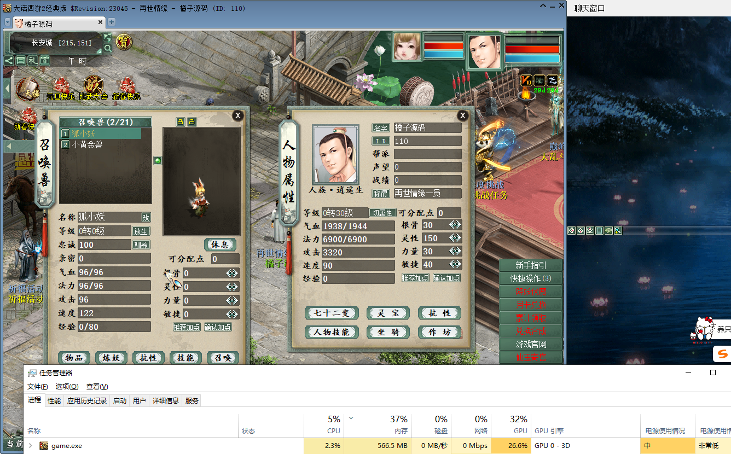Click the gold 寶 treasure shop icon

pos(124,42)
